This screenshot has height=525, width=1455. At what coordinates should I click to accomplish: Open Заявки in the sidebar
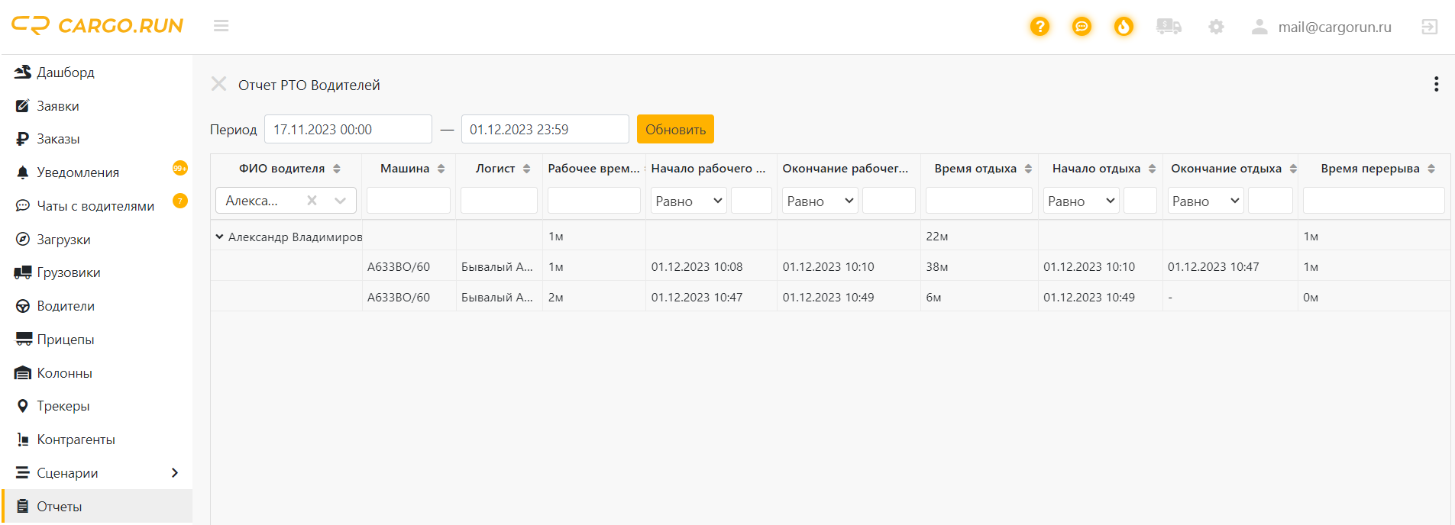(58, 106)
